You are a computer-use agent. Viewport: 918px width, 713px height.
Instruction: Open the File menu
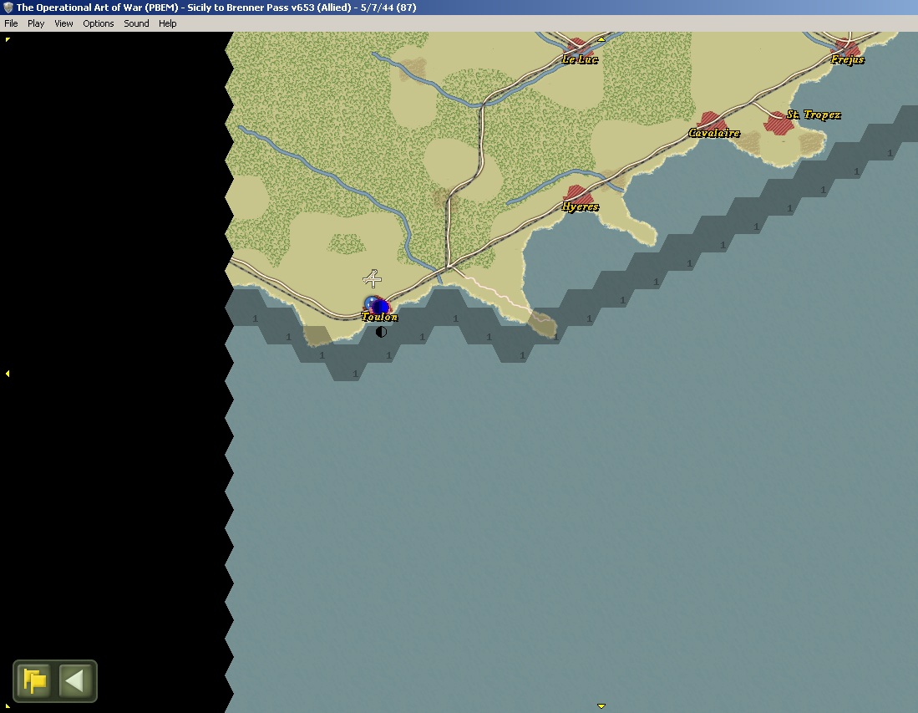tap(11, 23)
